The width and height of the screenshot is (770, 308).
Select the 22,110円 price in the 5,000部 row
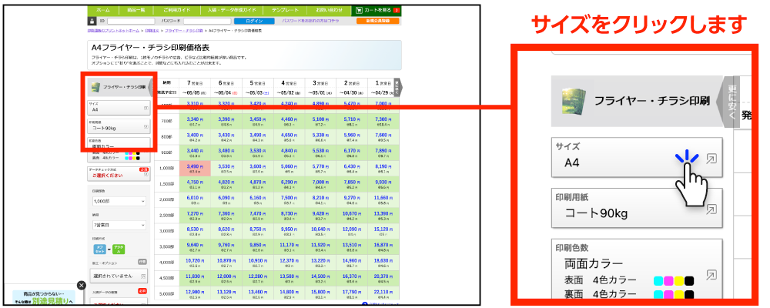pyautogui.click(x=384, y=293)
